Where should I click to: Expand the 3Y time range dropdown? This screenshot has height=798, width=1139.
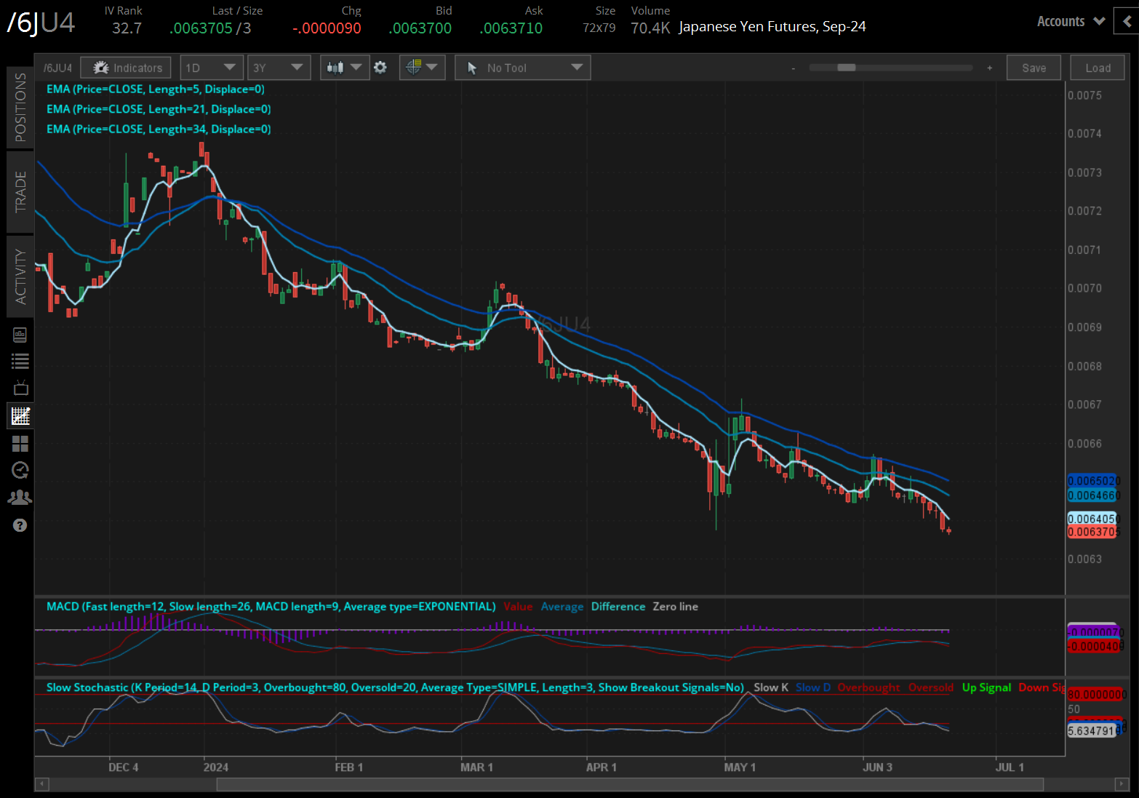tap(279, 68)
